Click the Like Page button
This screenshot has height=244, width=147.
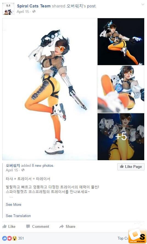tap(131, 167)
